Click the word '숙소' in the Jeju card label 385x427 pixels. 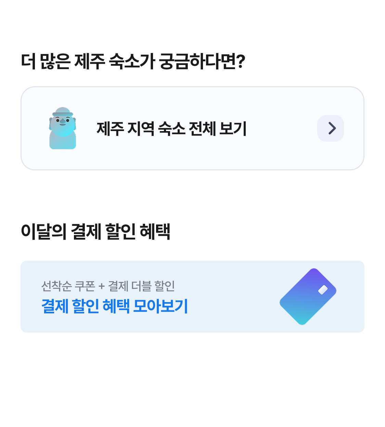tap(172, 129)
